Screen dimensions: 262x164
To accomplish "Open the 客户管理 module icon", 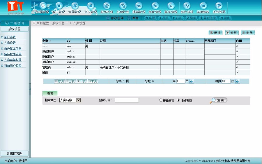I will coord(59,6).
